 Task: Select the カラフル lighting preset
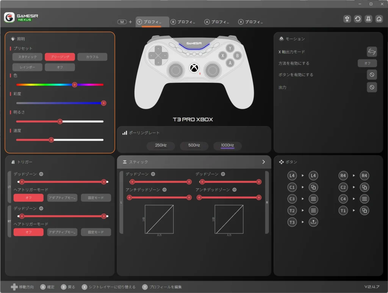click(x=92, y=57)
